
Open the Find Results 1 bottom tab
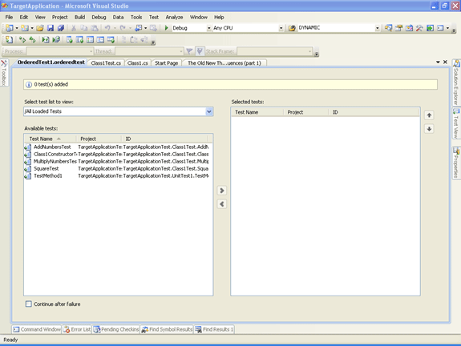tap(214, 329)
